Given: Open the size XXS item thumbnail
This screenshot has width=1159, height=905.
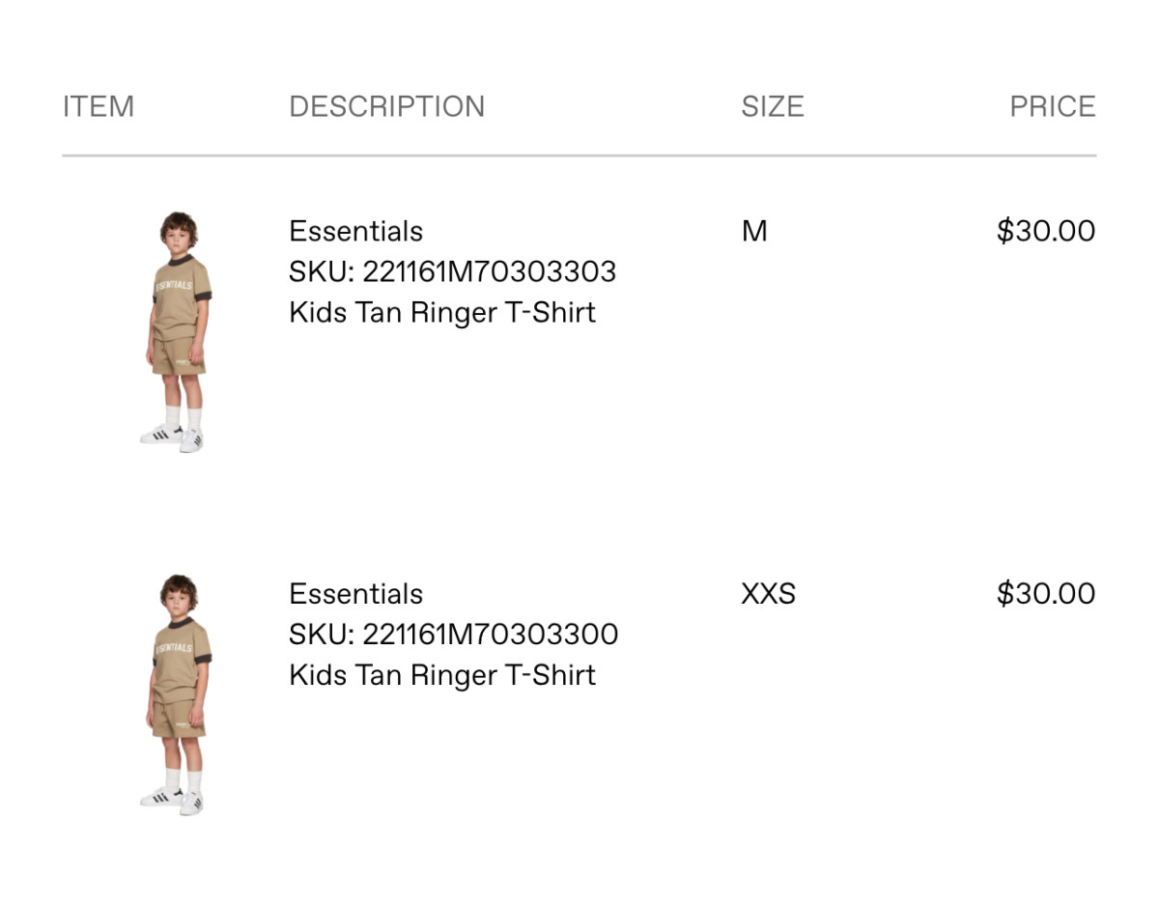Looking at the screenshot, I should pos(177,694).
